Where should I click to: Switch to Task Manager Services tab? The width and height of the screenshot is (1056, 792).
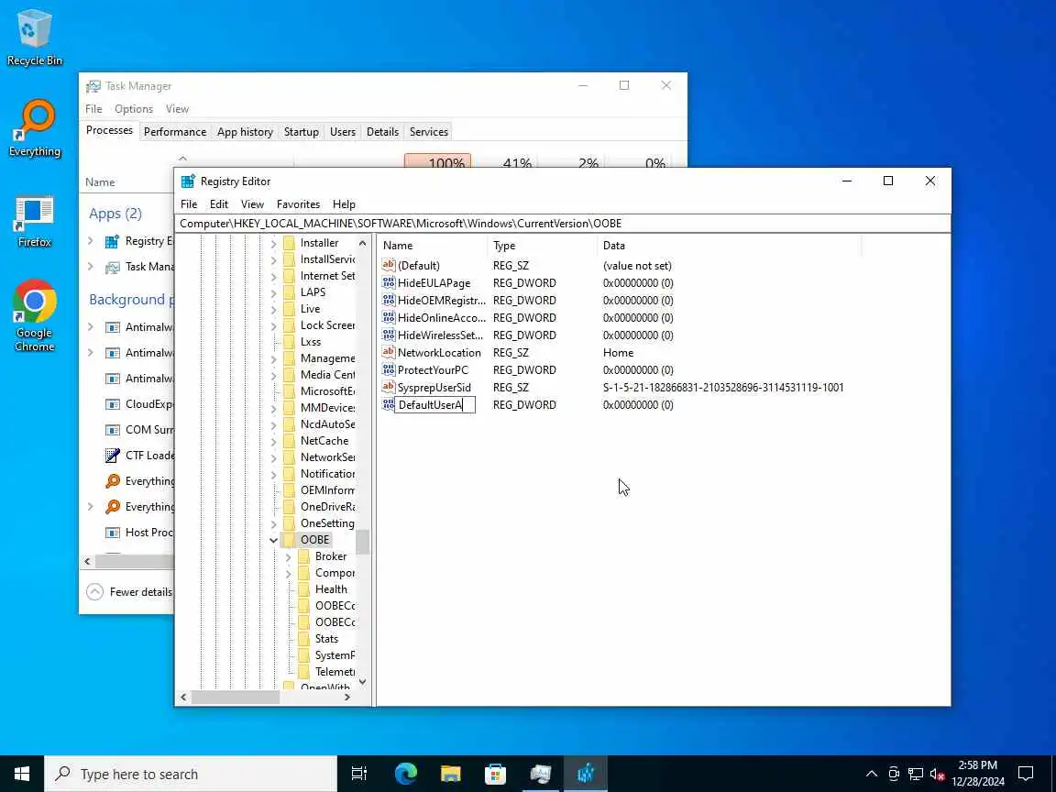[x=429, y=132]
